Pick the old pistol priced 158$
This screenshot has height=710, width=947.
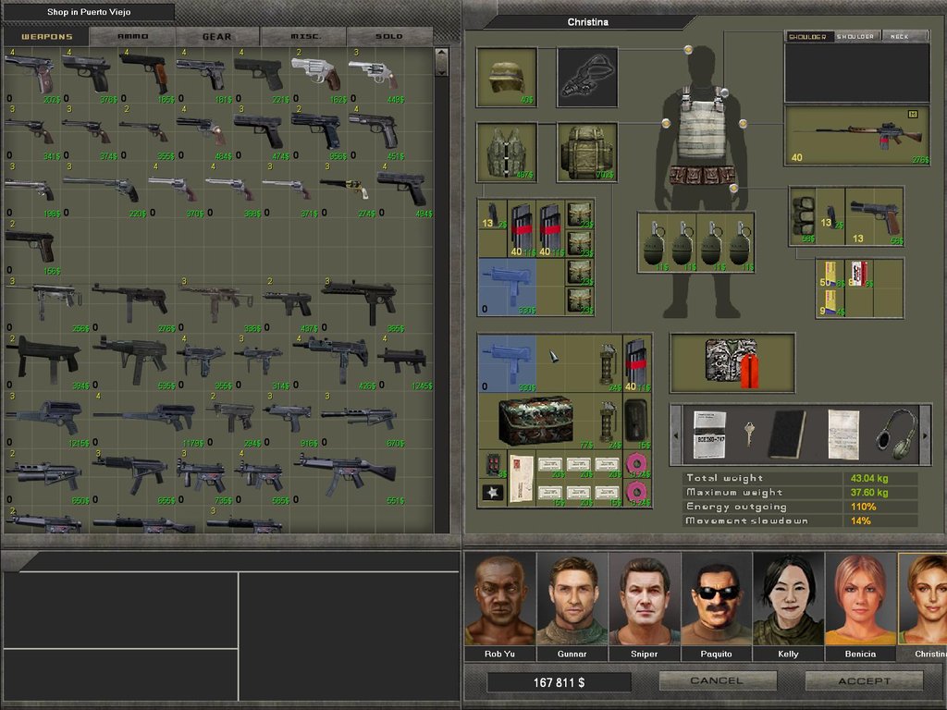tap(31, 248)
